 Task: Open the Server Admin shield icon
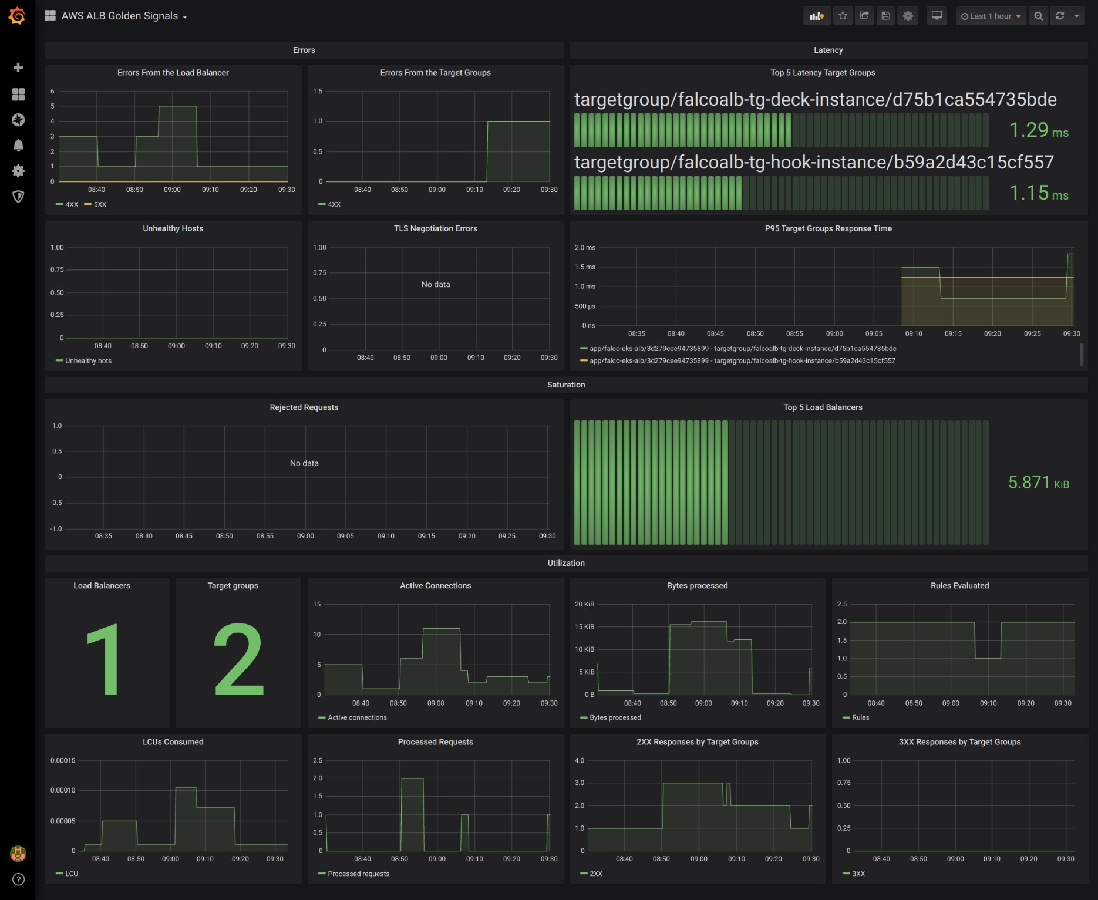click(x=18, y=197)
